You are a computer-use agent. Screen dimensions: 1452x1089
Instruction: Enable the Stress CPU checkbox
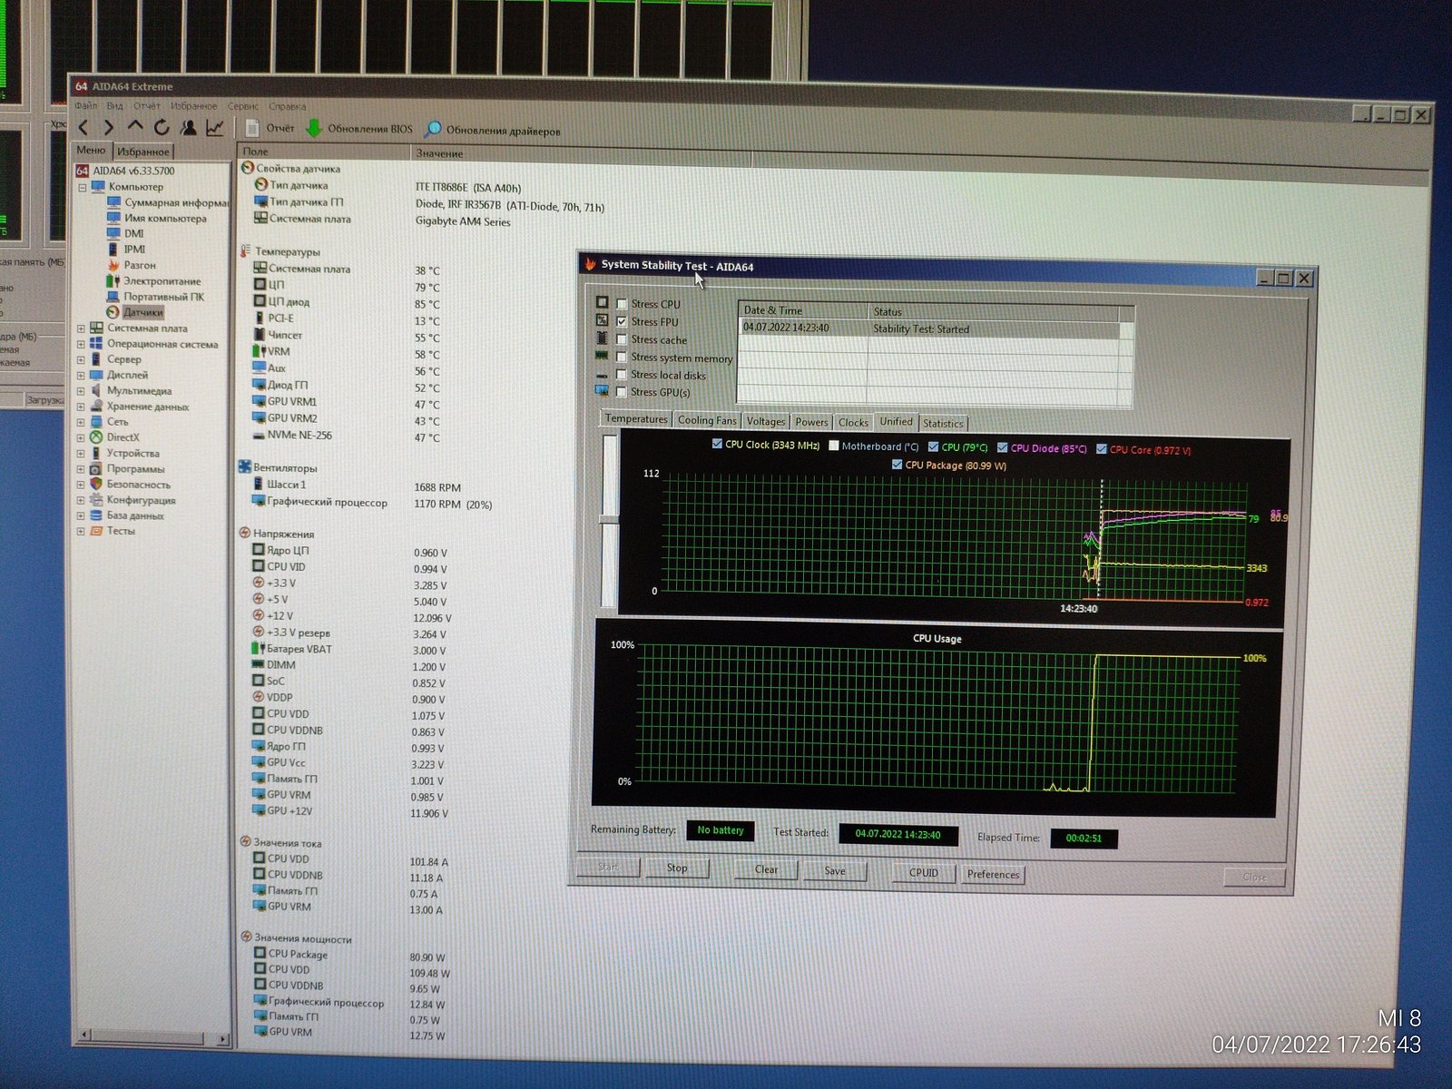click(622, 304)
